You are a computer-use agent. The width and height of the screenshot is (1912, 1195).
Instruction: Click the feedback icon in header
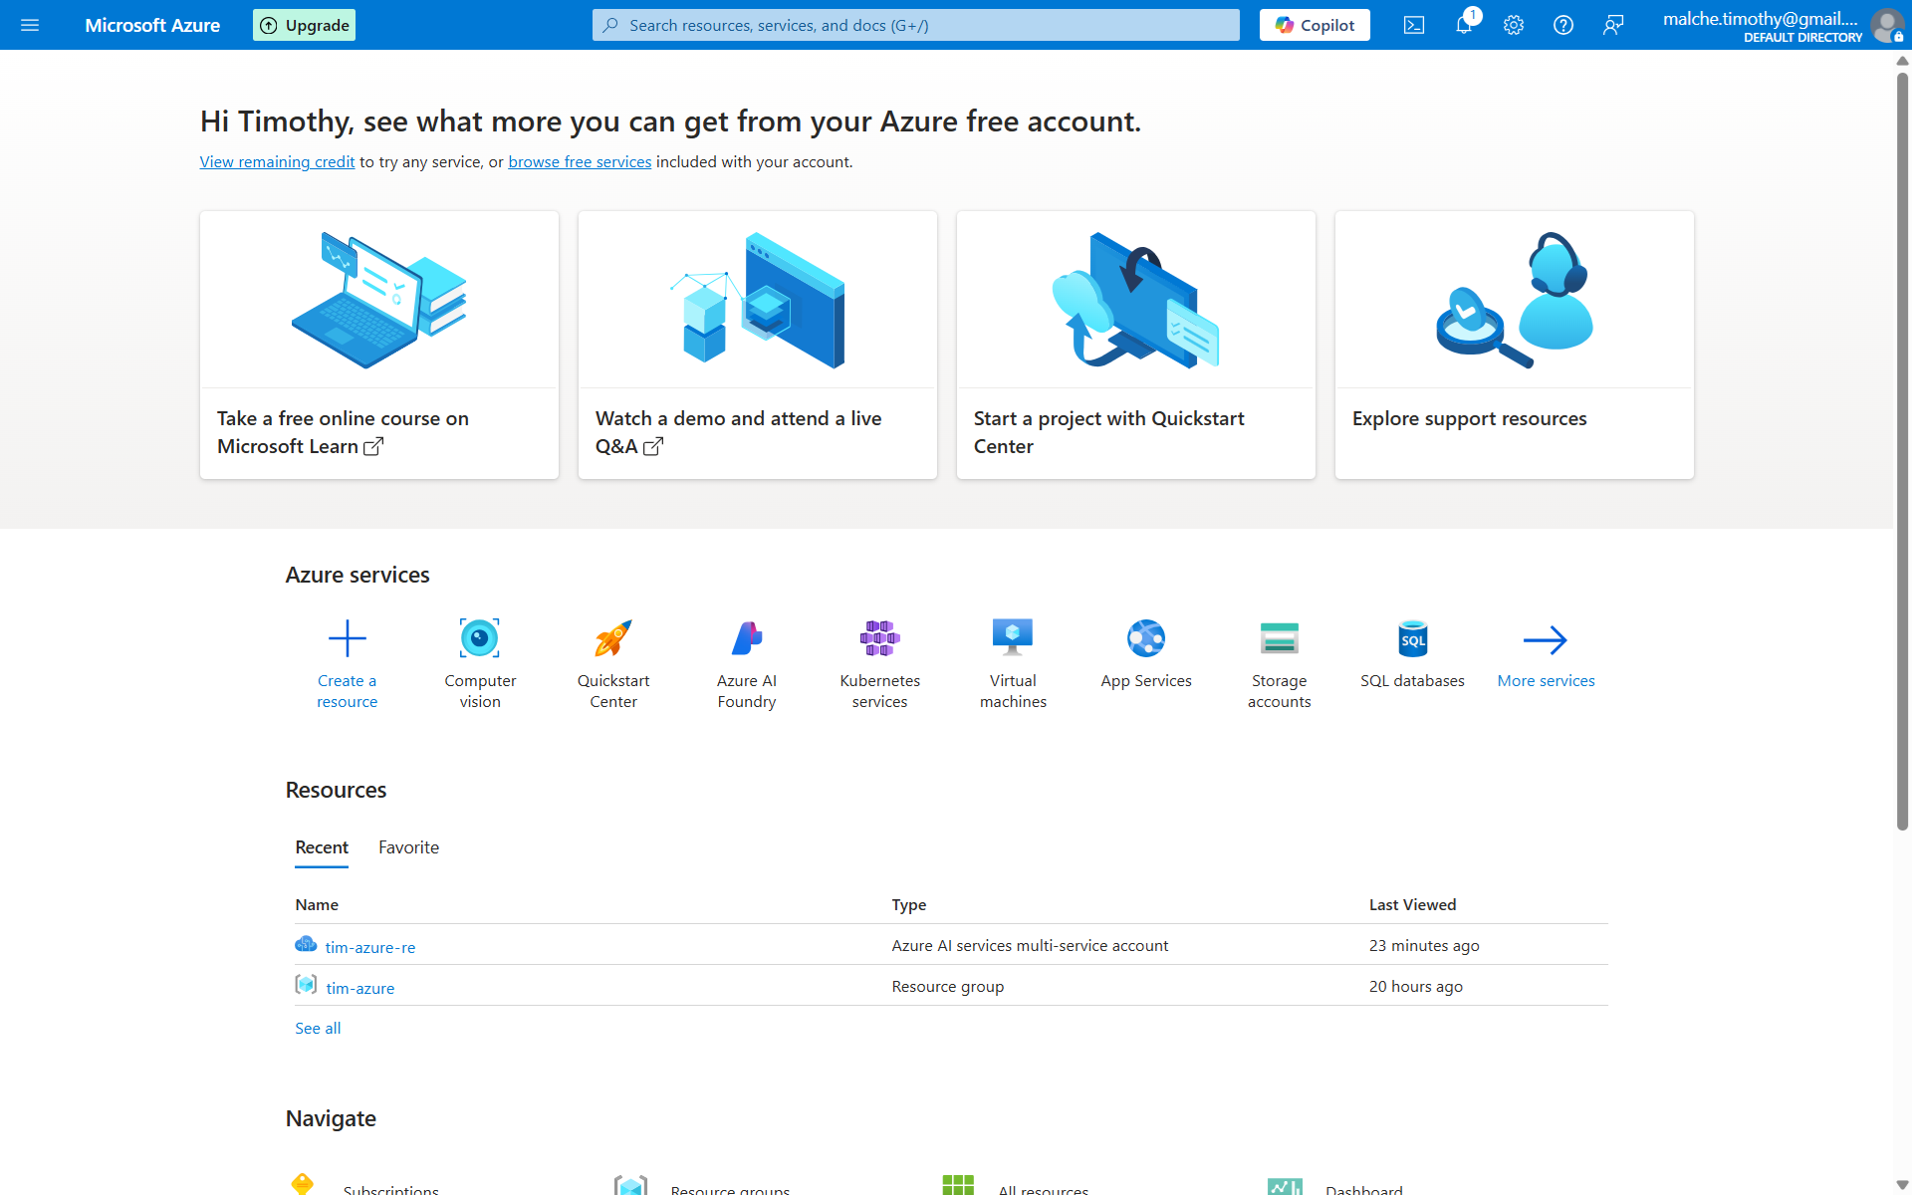pos(1612,25)
